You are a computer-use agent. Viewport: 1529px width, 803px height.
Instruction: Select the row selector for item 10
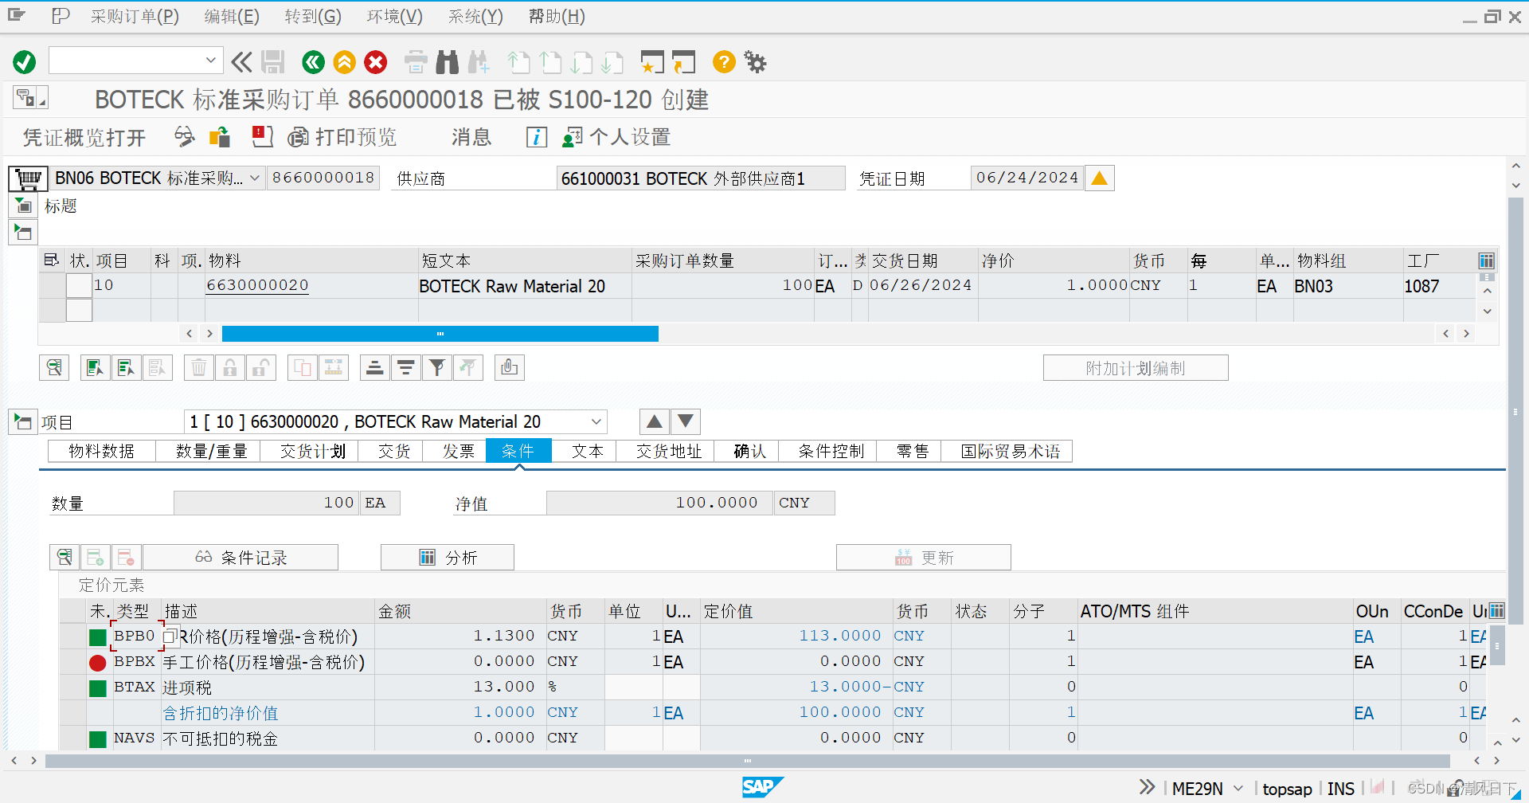(x=53, y=285)
